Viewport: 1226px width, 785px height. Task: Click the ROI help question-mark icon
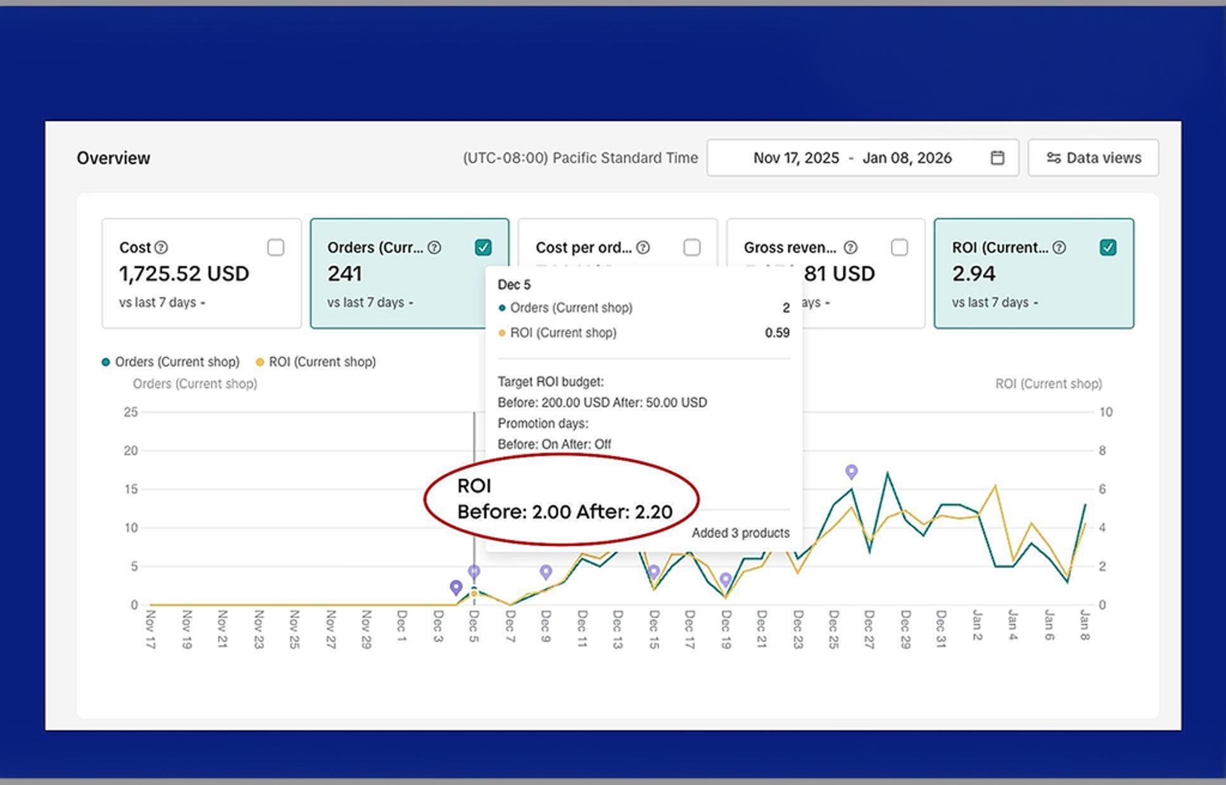[x=1059, y=248]
